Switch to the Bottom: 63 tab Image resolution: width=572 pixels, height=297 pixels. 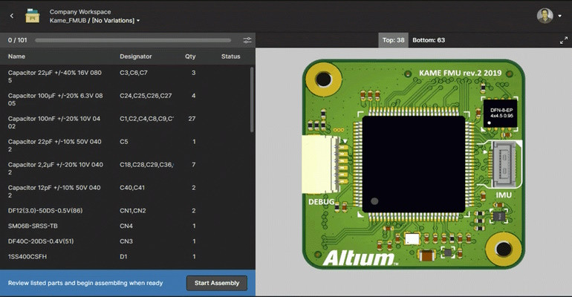pyautogui.click(x=429, y=40)
